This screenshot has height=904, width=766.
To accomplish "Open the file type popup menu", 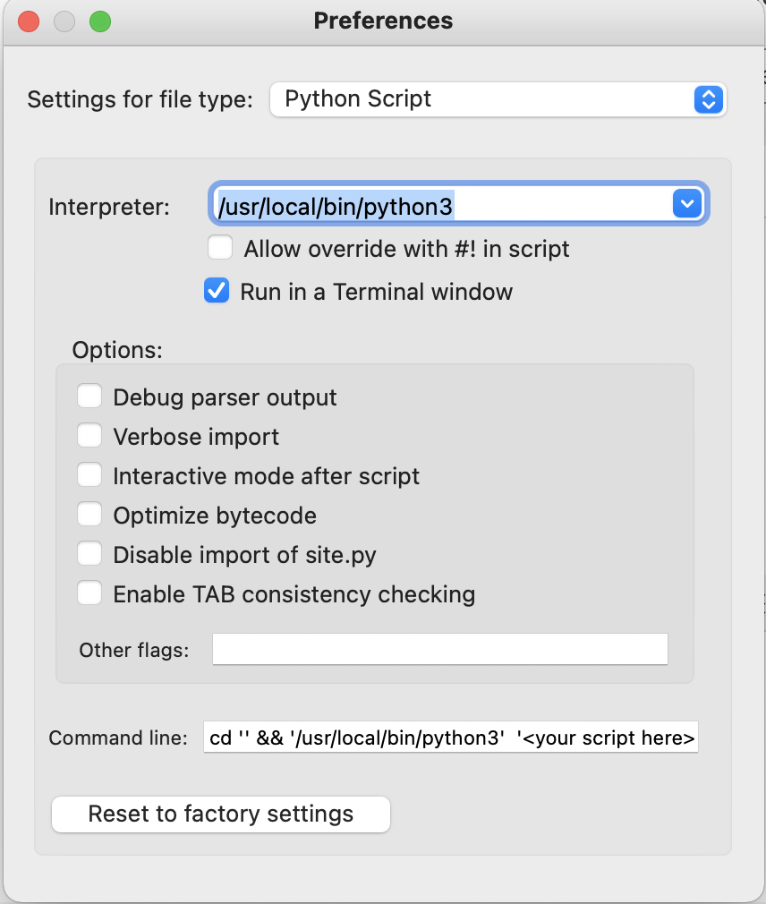I will (x=498, y=99).
